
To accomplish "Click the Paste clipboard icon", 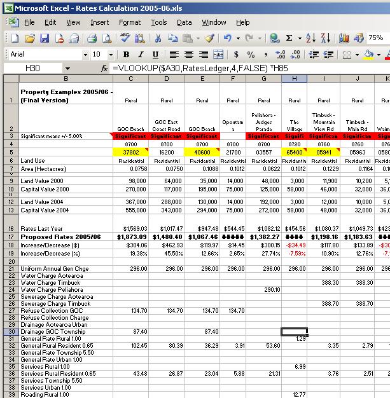I will click(188, 38).
